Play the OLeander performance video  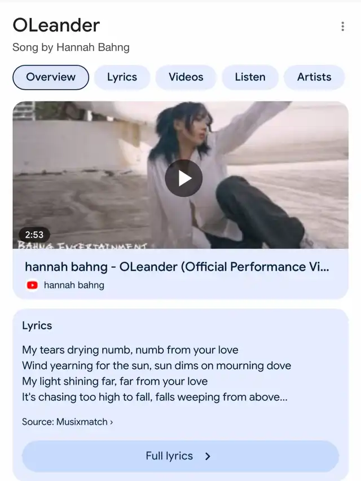(183, 178)
